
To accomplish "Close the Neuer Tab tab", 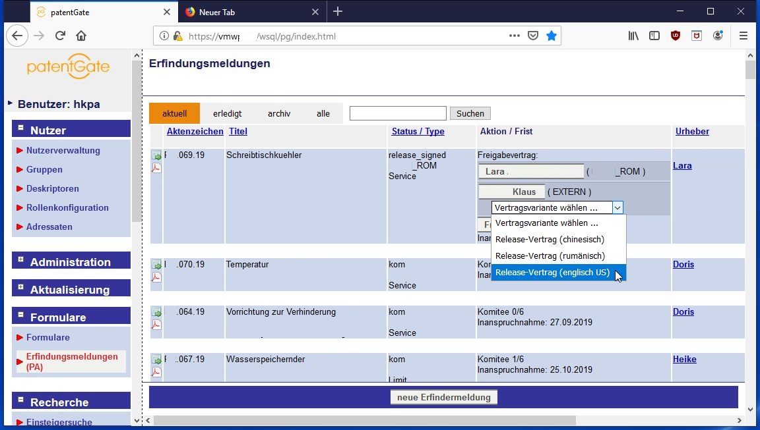I will pos(315,12).
